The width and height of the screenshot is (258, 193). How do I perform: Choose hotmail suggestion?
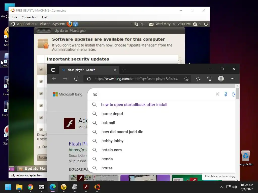coord(162,123)
